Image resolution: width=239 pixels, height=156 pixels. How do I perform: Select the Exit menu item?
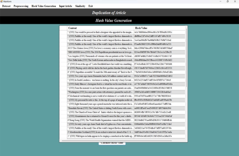tap(90, 6)
